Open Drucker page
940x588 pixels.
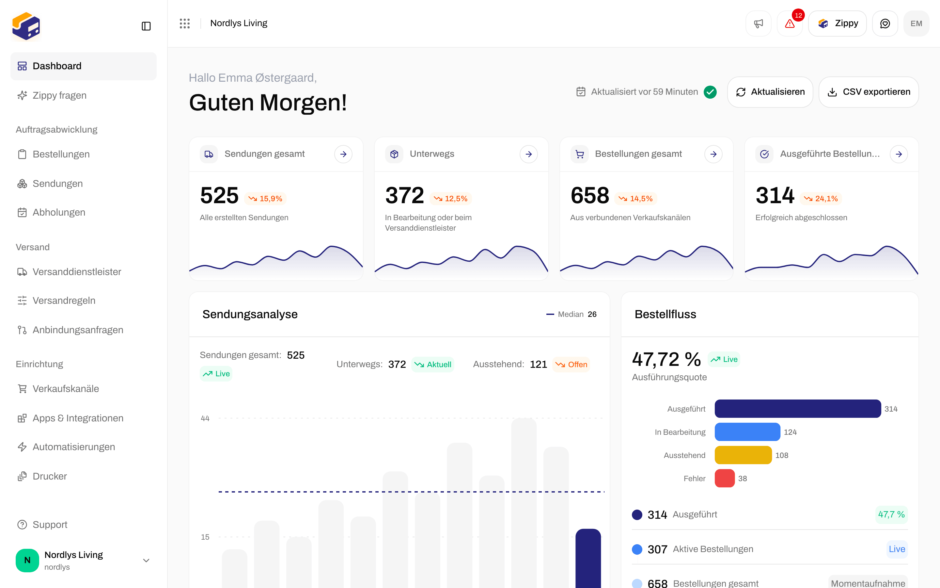pyautogui.click(x=84, y=476)
